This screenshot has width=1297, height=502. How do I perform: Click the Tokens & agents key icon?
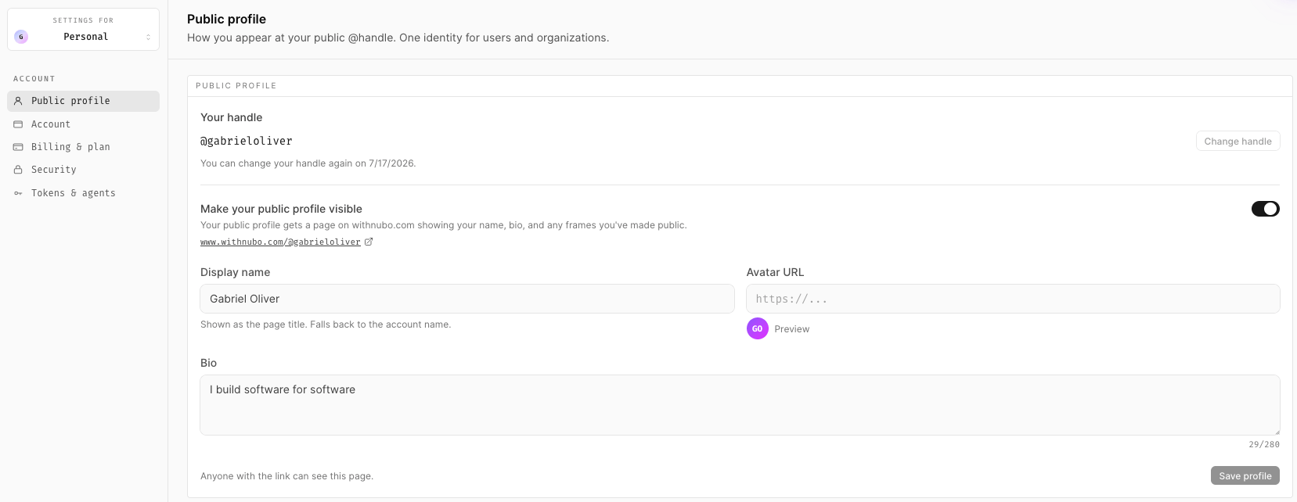click(x=18, y=193)
